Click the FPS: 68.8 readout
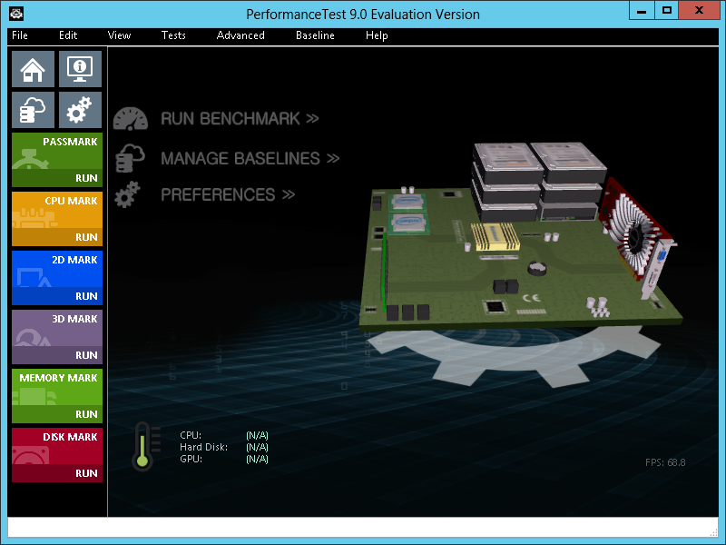 click(665, 462)
